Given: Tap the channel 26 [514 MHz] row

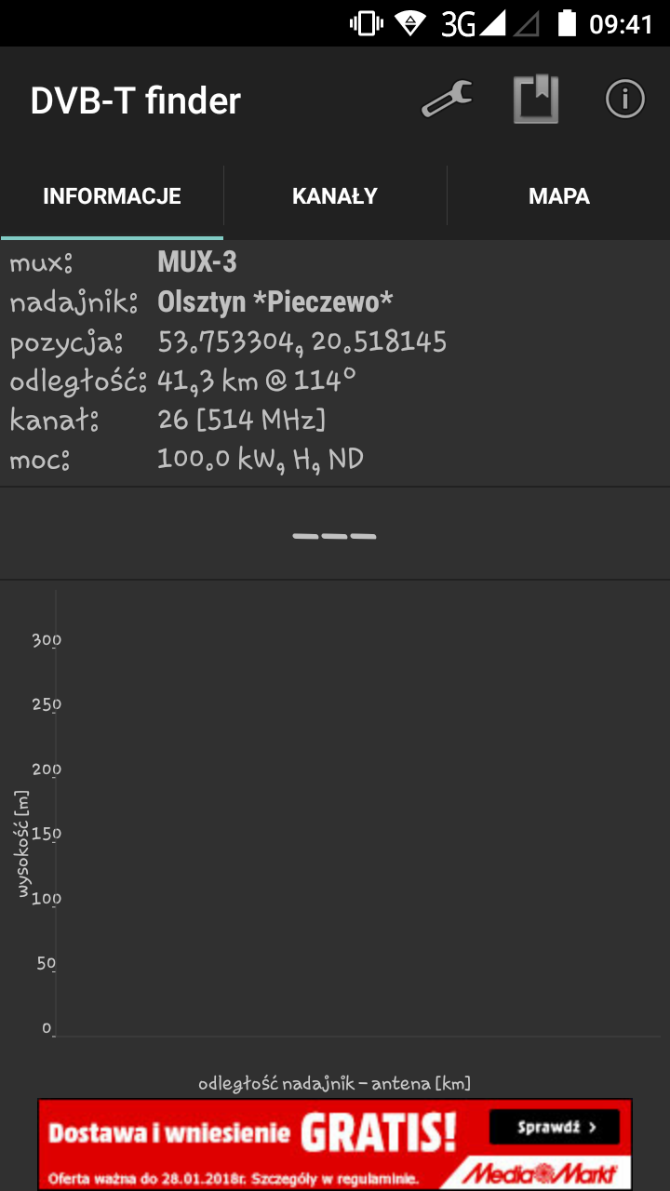Looking at the screenshot, I should pyautogui.click(x=335, y=420).
